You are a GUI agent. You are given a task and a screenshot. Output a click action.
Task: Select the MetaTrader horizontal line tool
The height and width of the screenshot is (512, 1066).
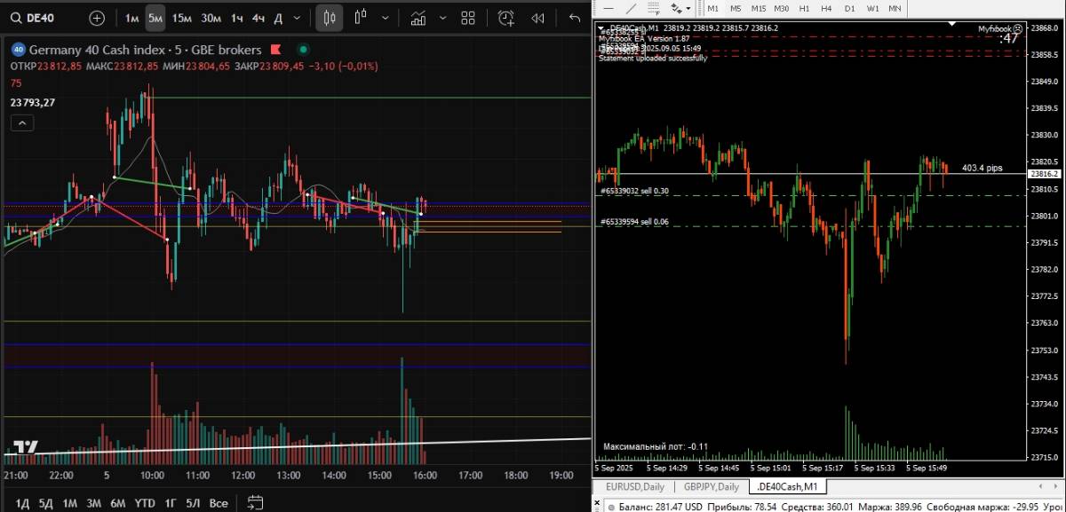pos(607,8)
